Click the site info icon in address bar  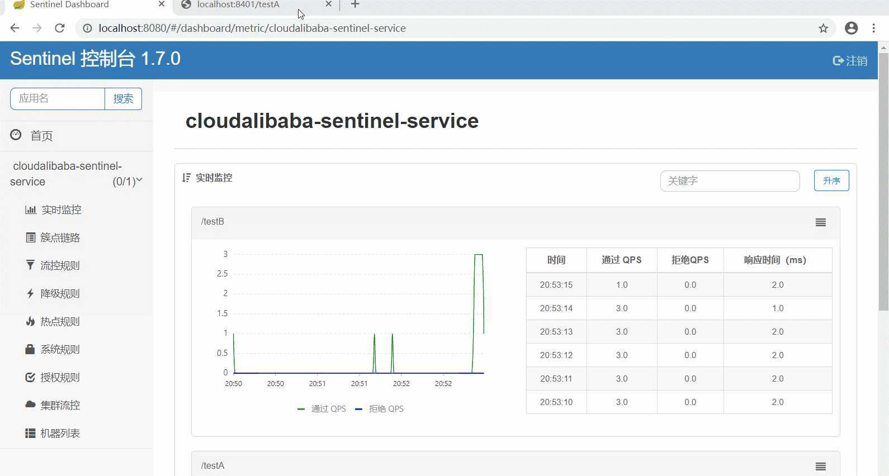(87, 28)
